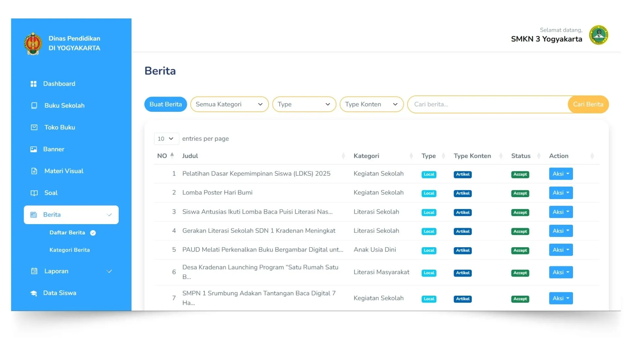The height and width of the screenshot is (356, 633).
Task: Open the entries per page selector
Action: [x=166, y=138]
